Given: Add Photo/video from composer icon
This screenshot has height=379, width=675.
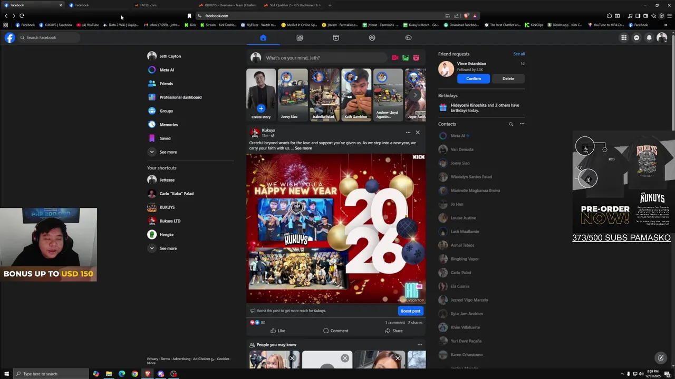Looking at the screenshot, I should coord(406,58).
